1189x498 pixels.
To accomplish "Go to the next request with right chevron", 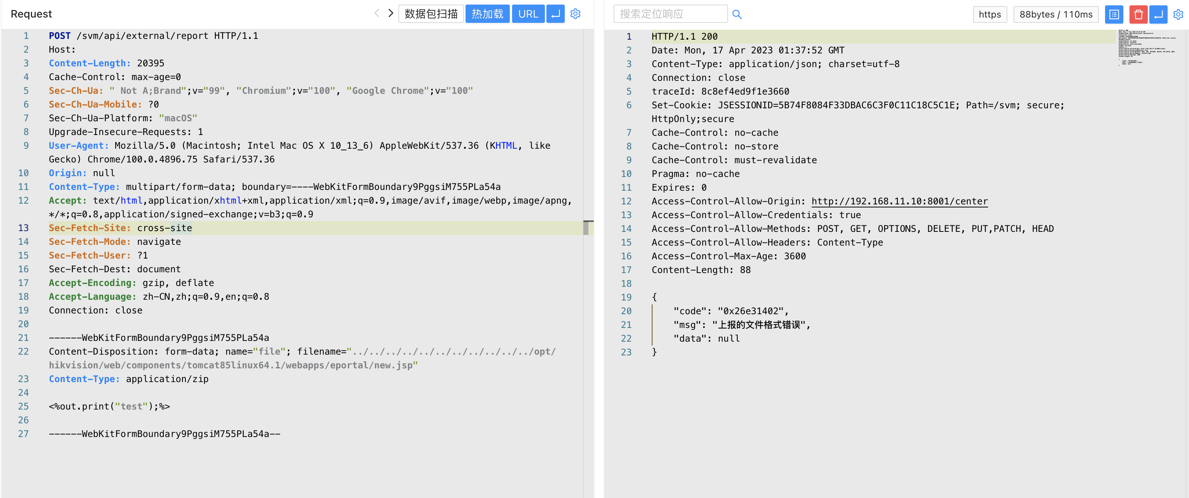I will tap(390, 13).
